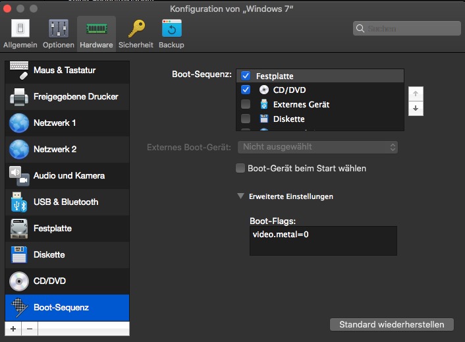Viewport: 465px width, 342px height.
Task: Click the 'Netzwerk 1' sidebar label
Action: (55, 123)
